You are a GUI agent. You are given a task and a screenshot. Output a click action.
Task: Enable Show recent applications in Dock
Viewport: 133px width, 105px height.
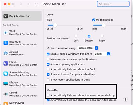point(48,80)
